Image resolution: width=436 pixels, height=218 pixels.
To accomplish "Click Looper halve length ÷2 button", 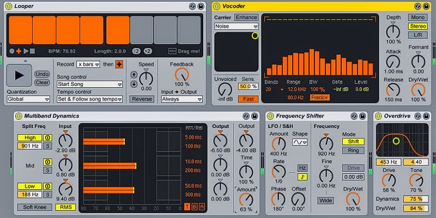I will click(x=136, y=51).
